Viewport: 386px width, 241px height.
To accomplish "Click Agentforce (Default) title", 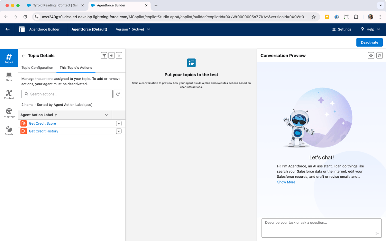I will [89, 29].
